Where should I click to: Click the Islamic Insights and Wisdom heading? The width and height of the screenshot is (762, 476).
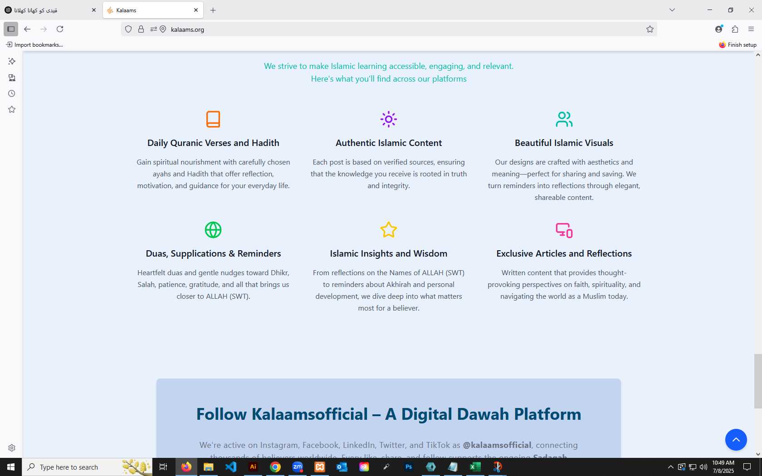(389, 253)
